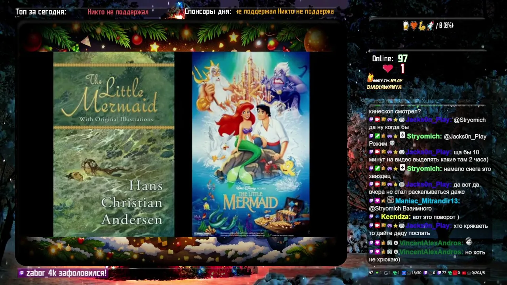Click red 'Никто не поддержал' text
Viewport: 507px width, 285px height.
pos(118,12)
